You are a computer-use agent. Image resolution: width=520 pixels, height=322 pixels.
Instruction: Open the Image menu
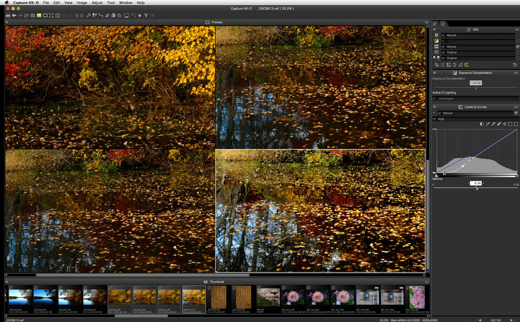82,3
